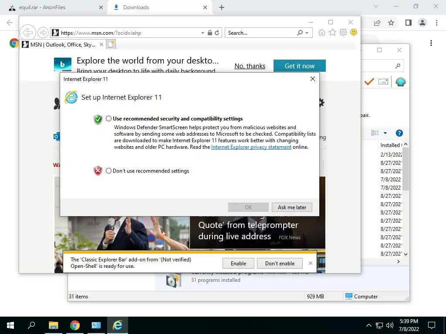Click the Installed On column header

[391, 145]
